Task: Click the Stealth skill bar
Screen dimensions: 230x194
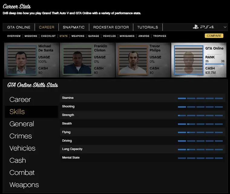Action: click(200, 124)
